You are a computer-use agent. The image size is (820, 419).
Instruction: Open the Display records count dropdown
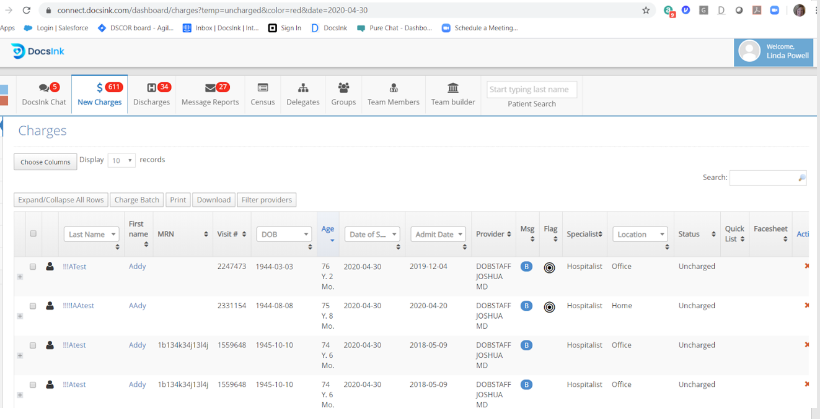pos(121,160)
